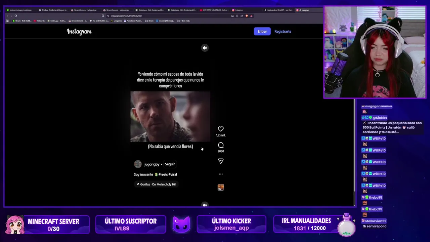Click the 1,2 mill. likes count
This screenshot has height=242, width=430.
tap(221, 135)
